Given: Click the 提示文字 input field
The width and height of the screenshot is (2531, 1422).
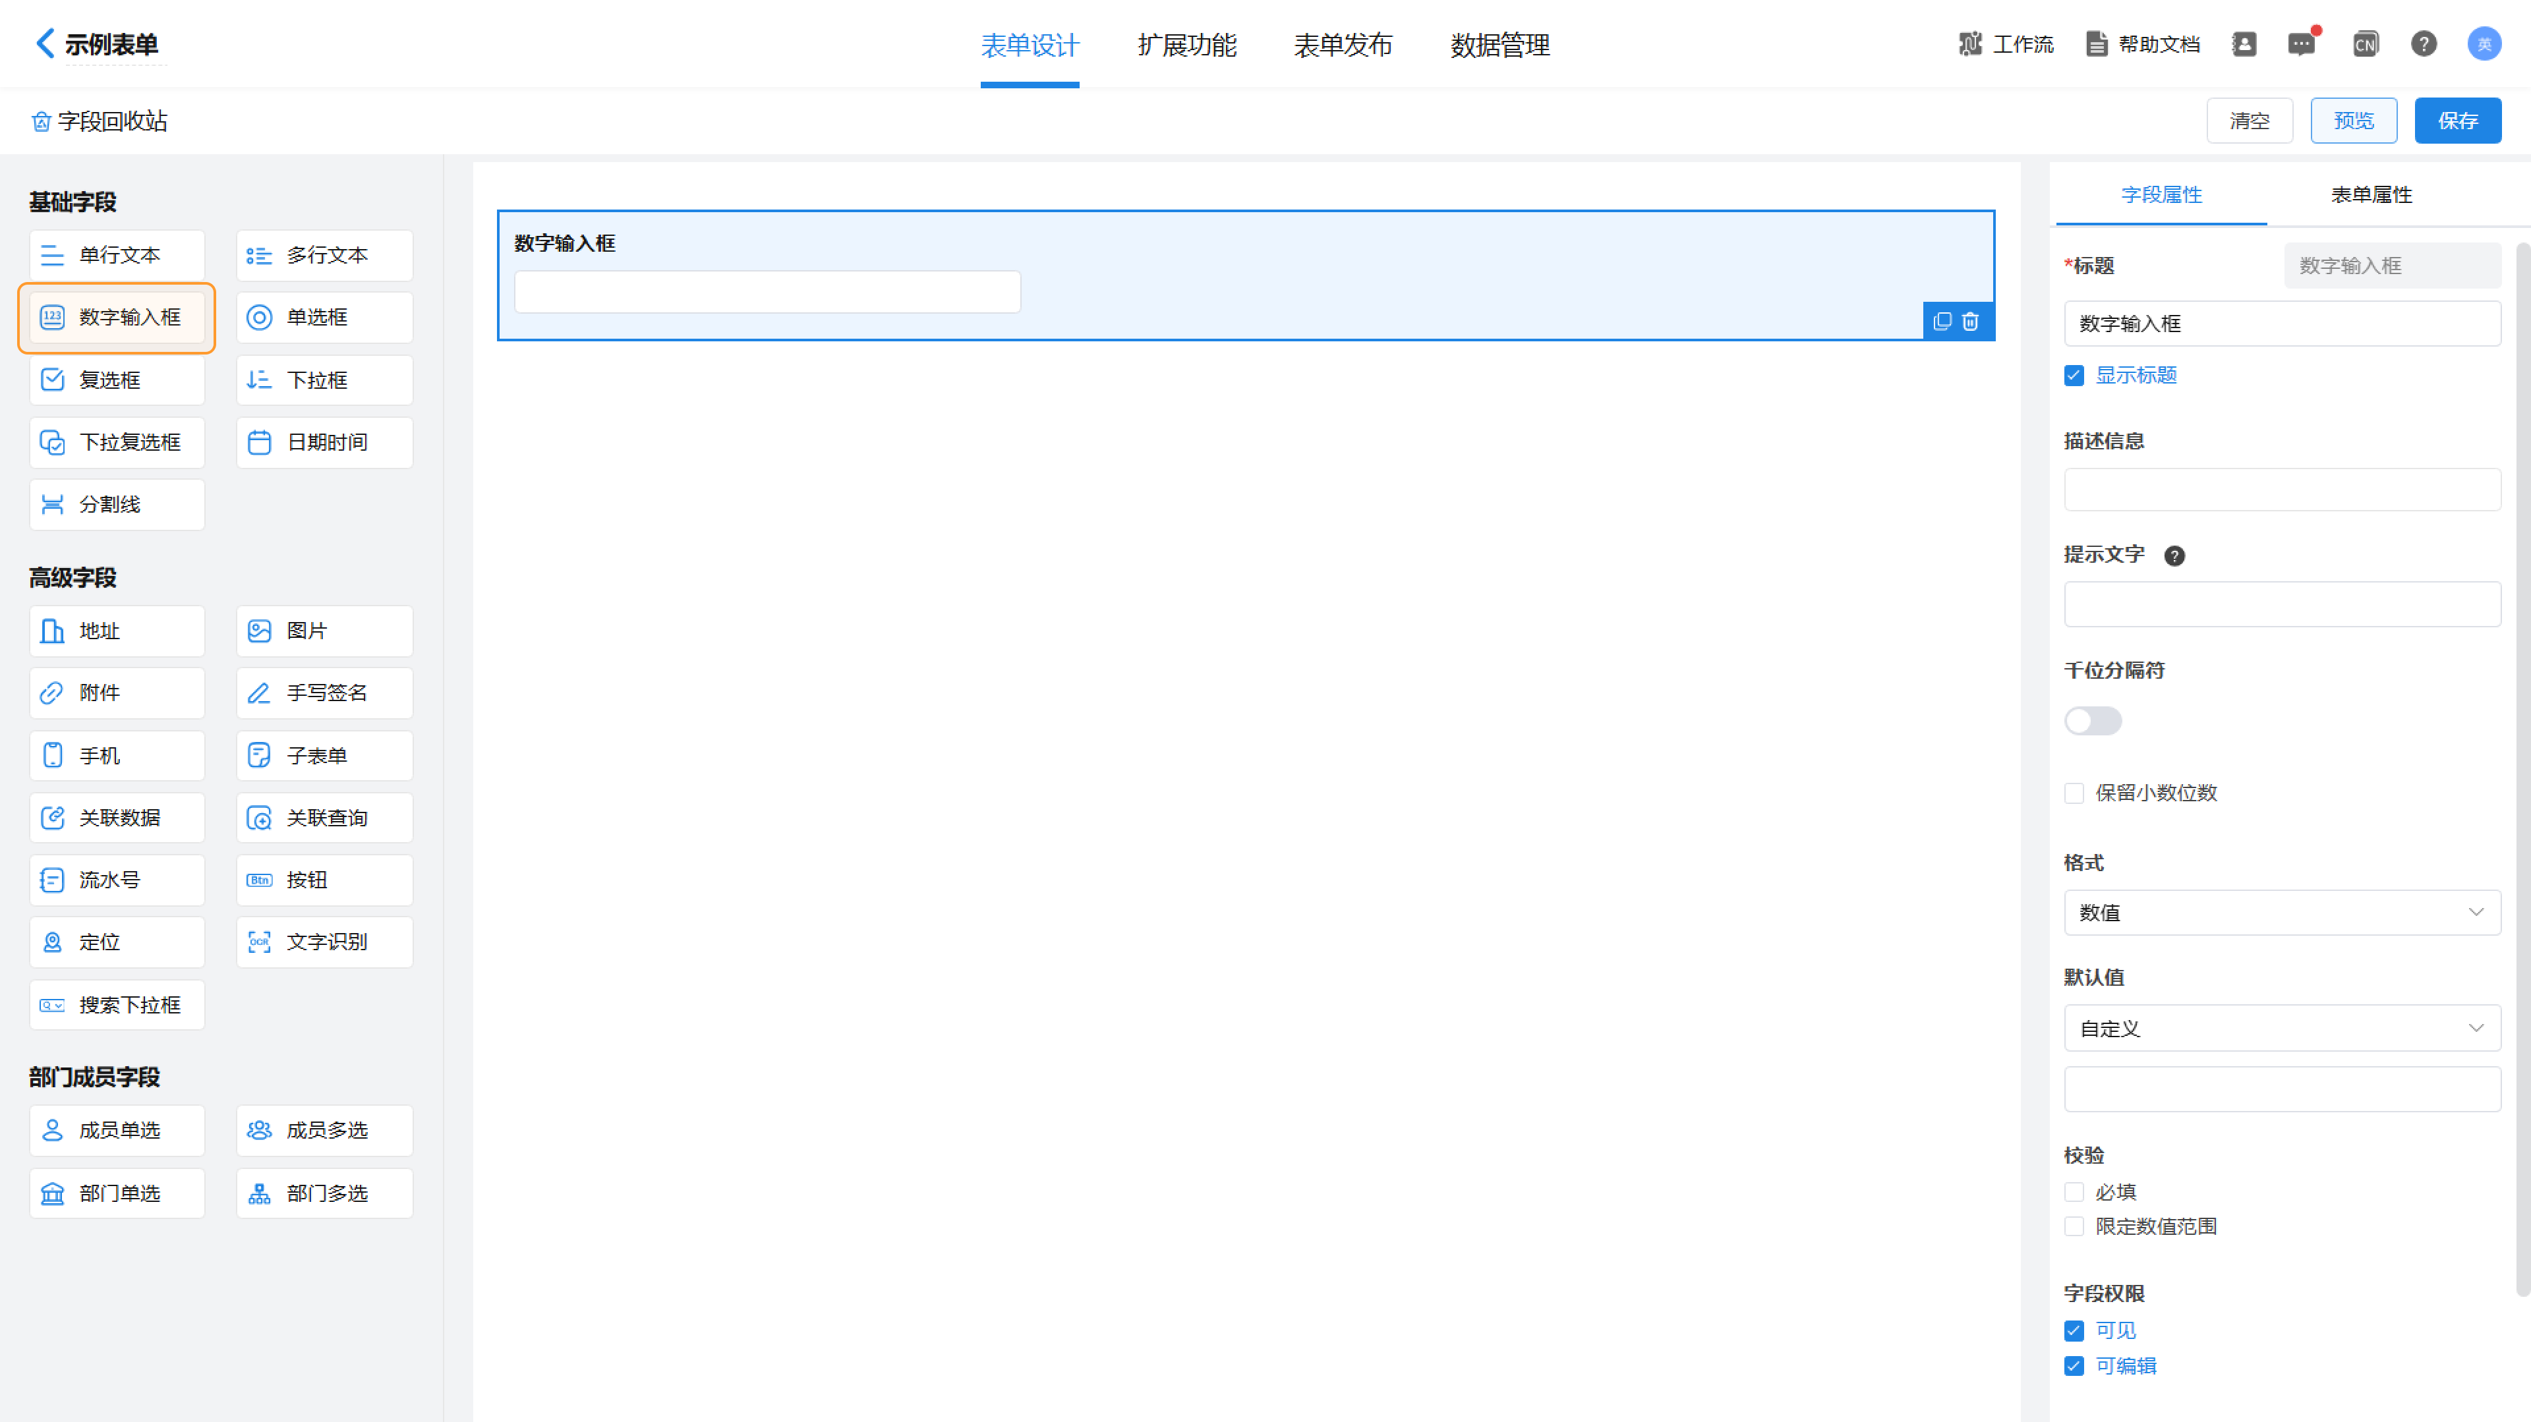Looking at the screenshot, I should tap(2281, 604).
